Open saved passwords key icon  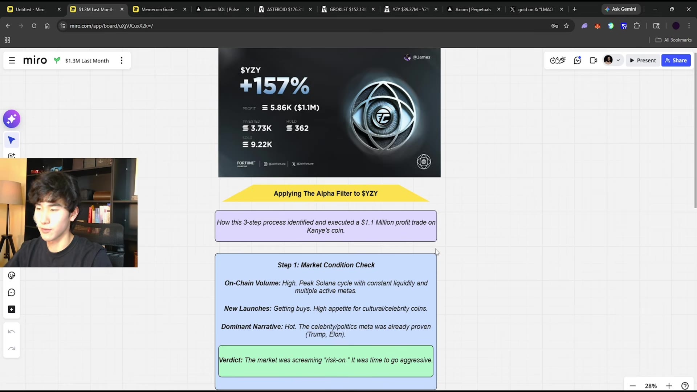tap(554, 26)
